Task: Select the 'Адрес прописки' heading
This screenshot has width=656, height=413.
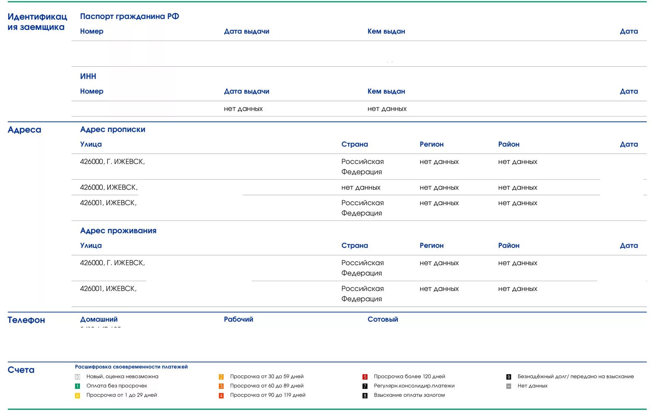Action: pyautogui.click(x=112, y=129)
